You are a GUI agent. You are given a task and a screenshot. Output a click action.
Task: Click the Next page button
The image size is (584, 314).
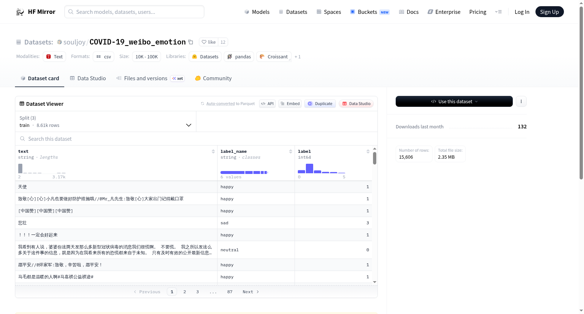point(251,292)
